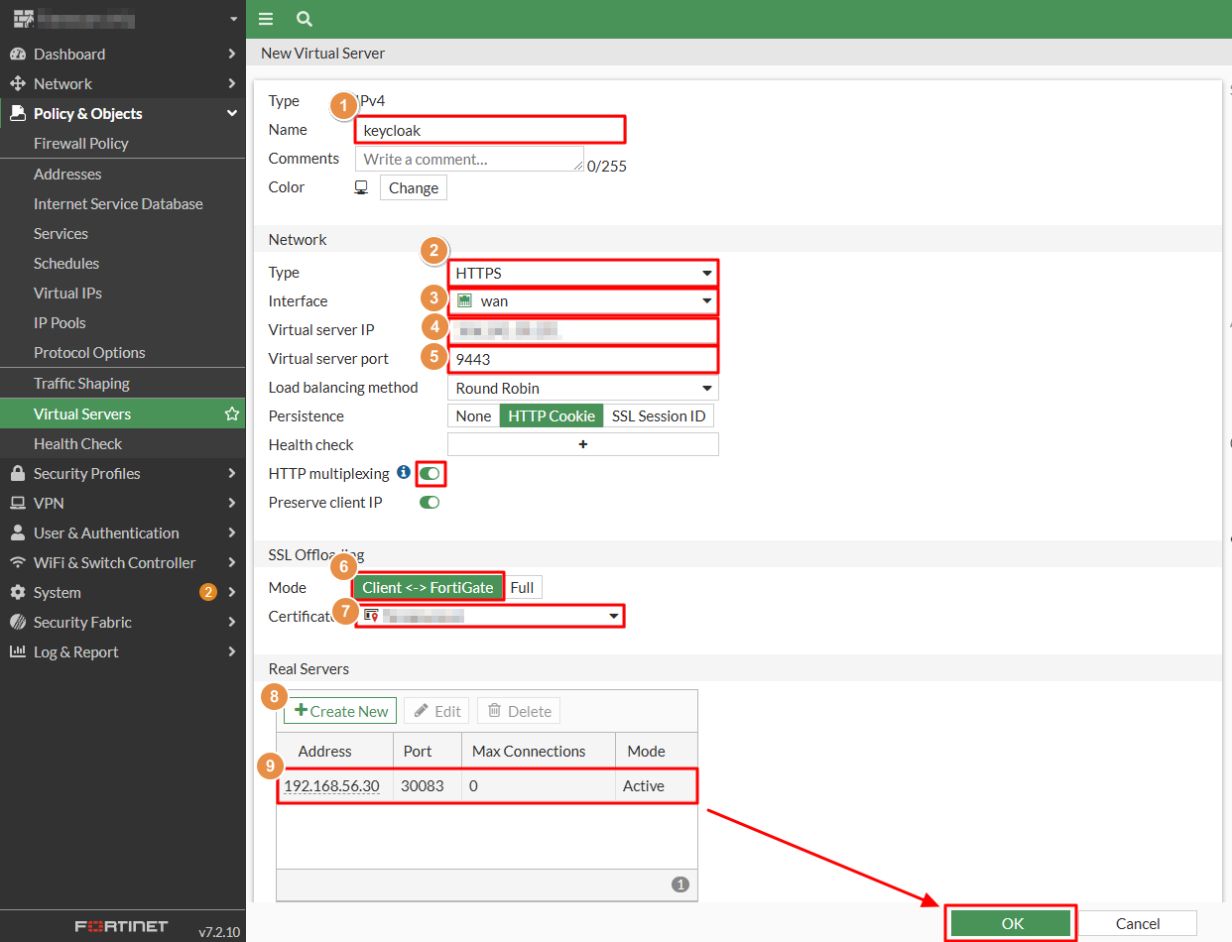Viewport: 1232px width, 942px height.
Task: Click the WiFi & Switch Controller icon
Action: pyautogui.click(x=17, y=562)
